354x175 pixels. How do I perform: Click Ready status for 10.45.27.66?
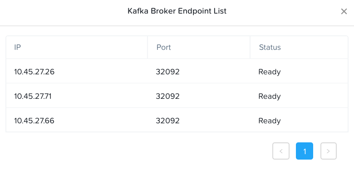click(x=270, y=121)
